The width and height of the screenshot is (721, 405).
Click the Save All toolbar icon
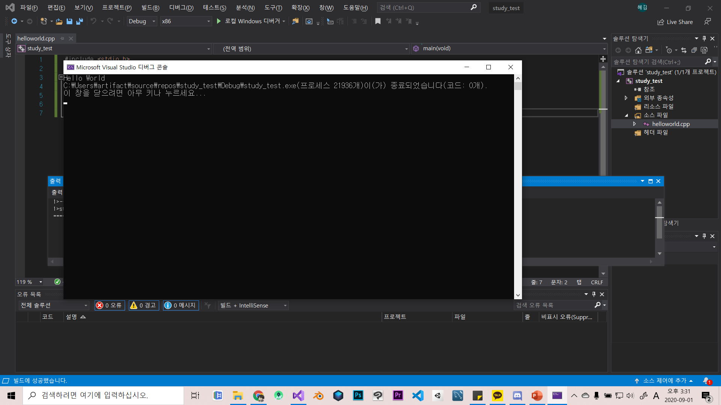[80, 21]
